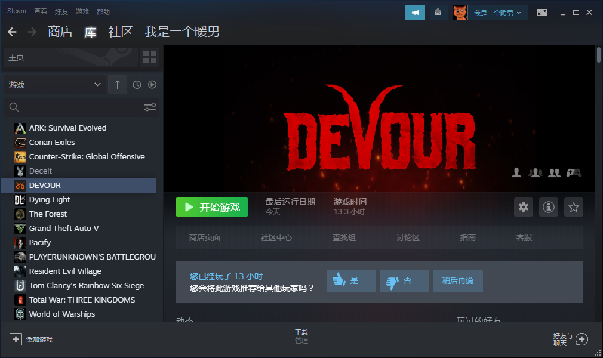This screenshot has width=603, height=358.
Task: Expand the 游戏 category dropdown
Action: coord(54,85)
